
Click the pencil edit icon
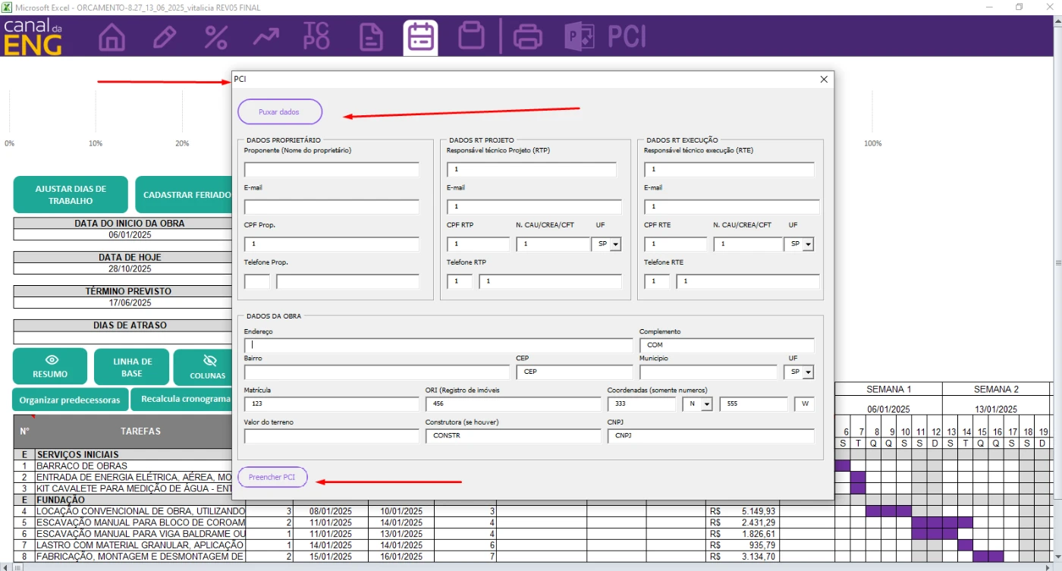(x=164, y=36)
